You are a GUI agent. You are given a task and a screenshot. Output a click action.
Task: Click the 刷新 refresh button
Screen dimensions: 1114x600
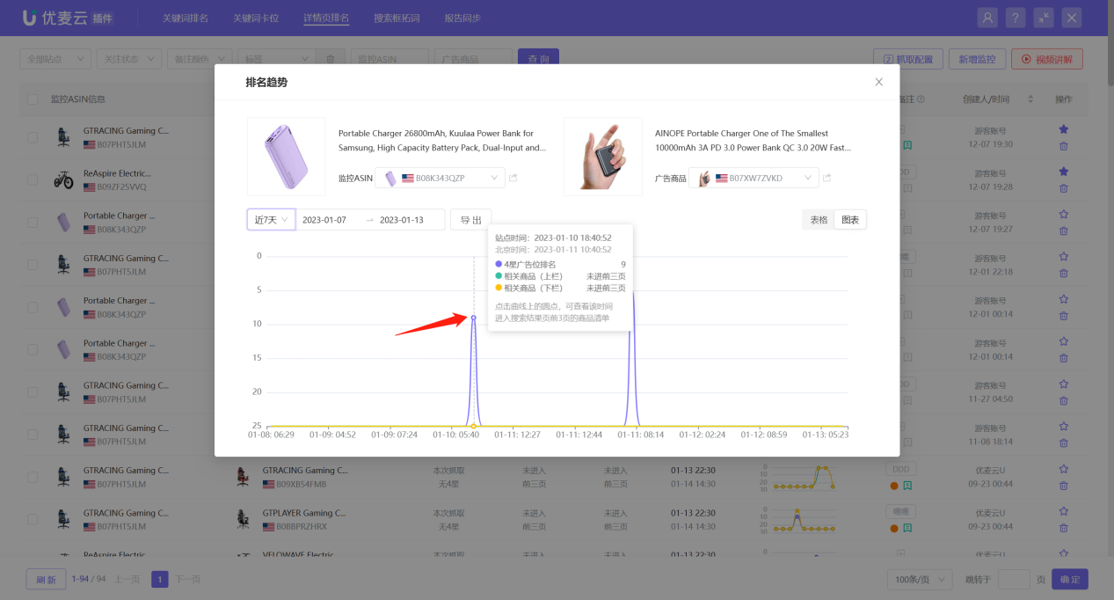coord(46,580)
